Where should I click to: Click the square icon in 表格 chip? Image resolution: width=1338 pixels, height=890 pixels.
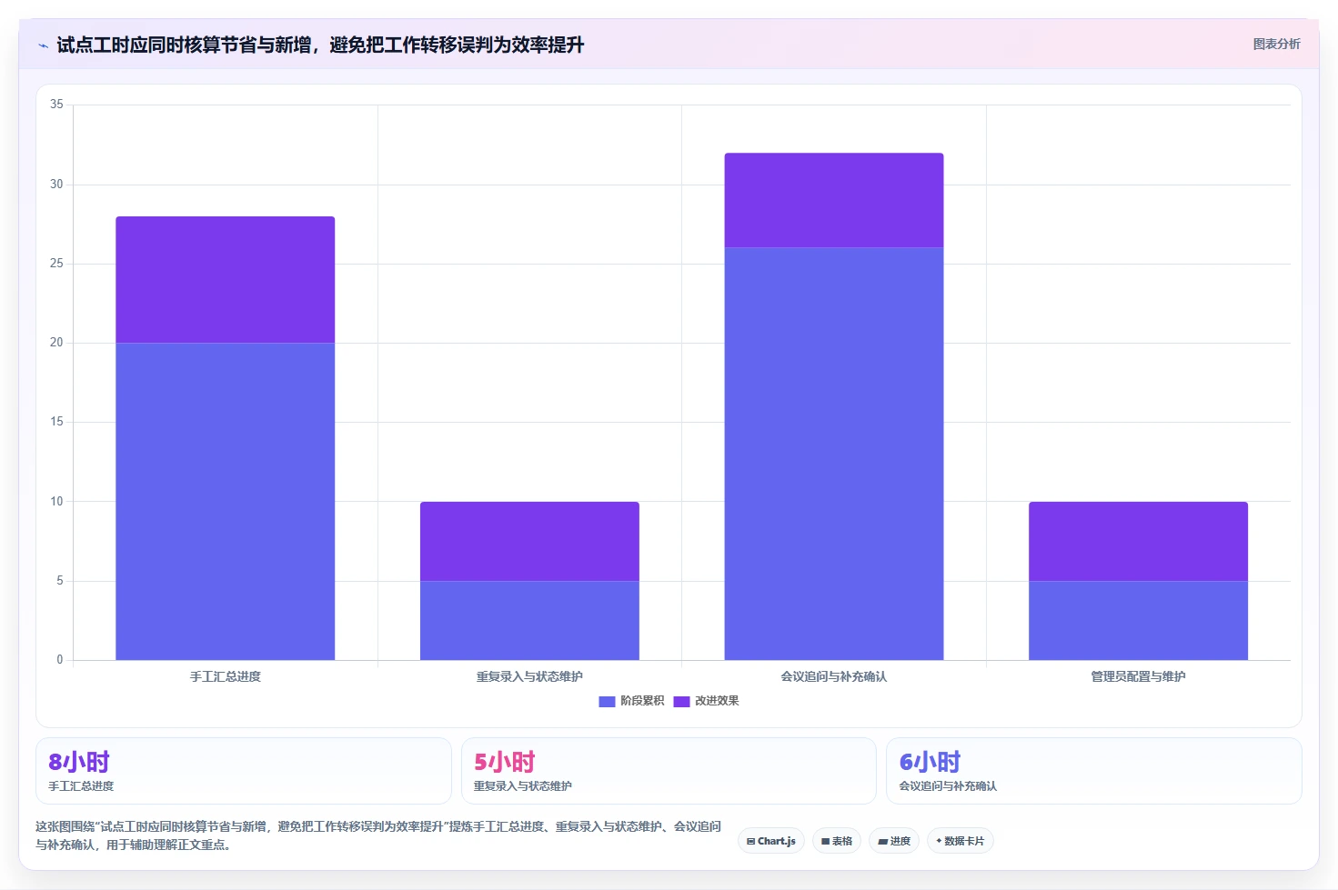coord(825,842)
